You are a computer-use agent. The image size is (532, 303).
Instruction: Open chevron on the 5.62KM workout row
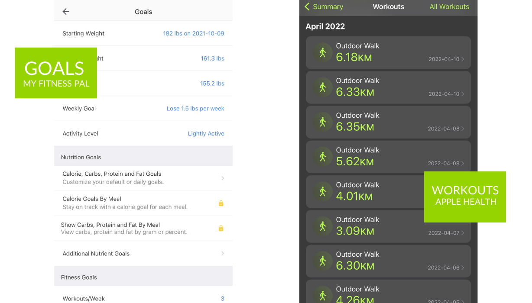pyautogui.click(x=463, y=163)
